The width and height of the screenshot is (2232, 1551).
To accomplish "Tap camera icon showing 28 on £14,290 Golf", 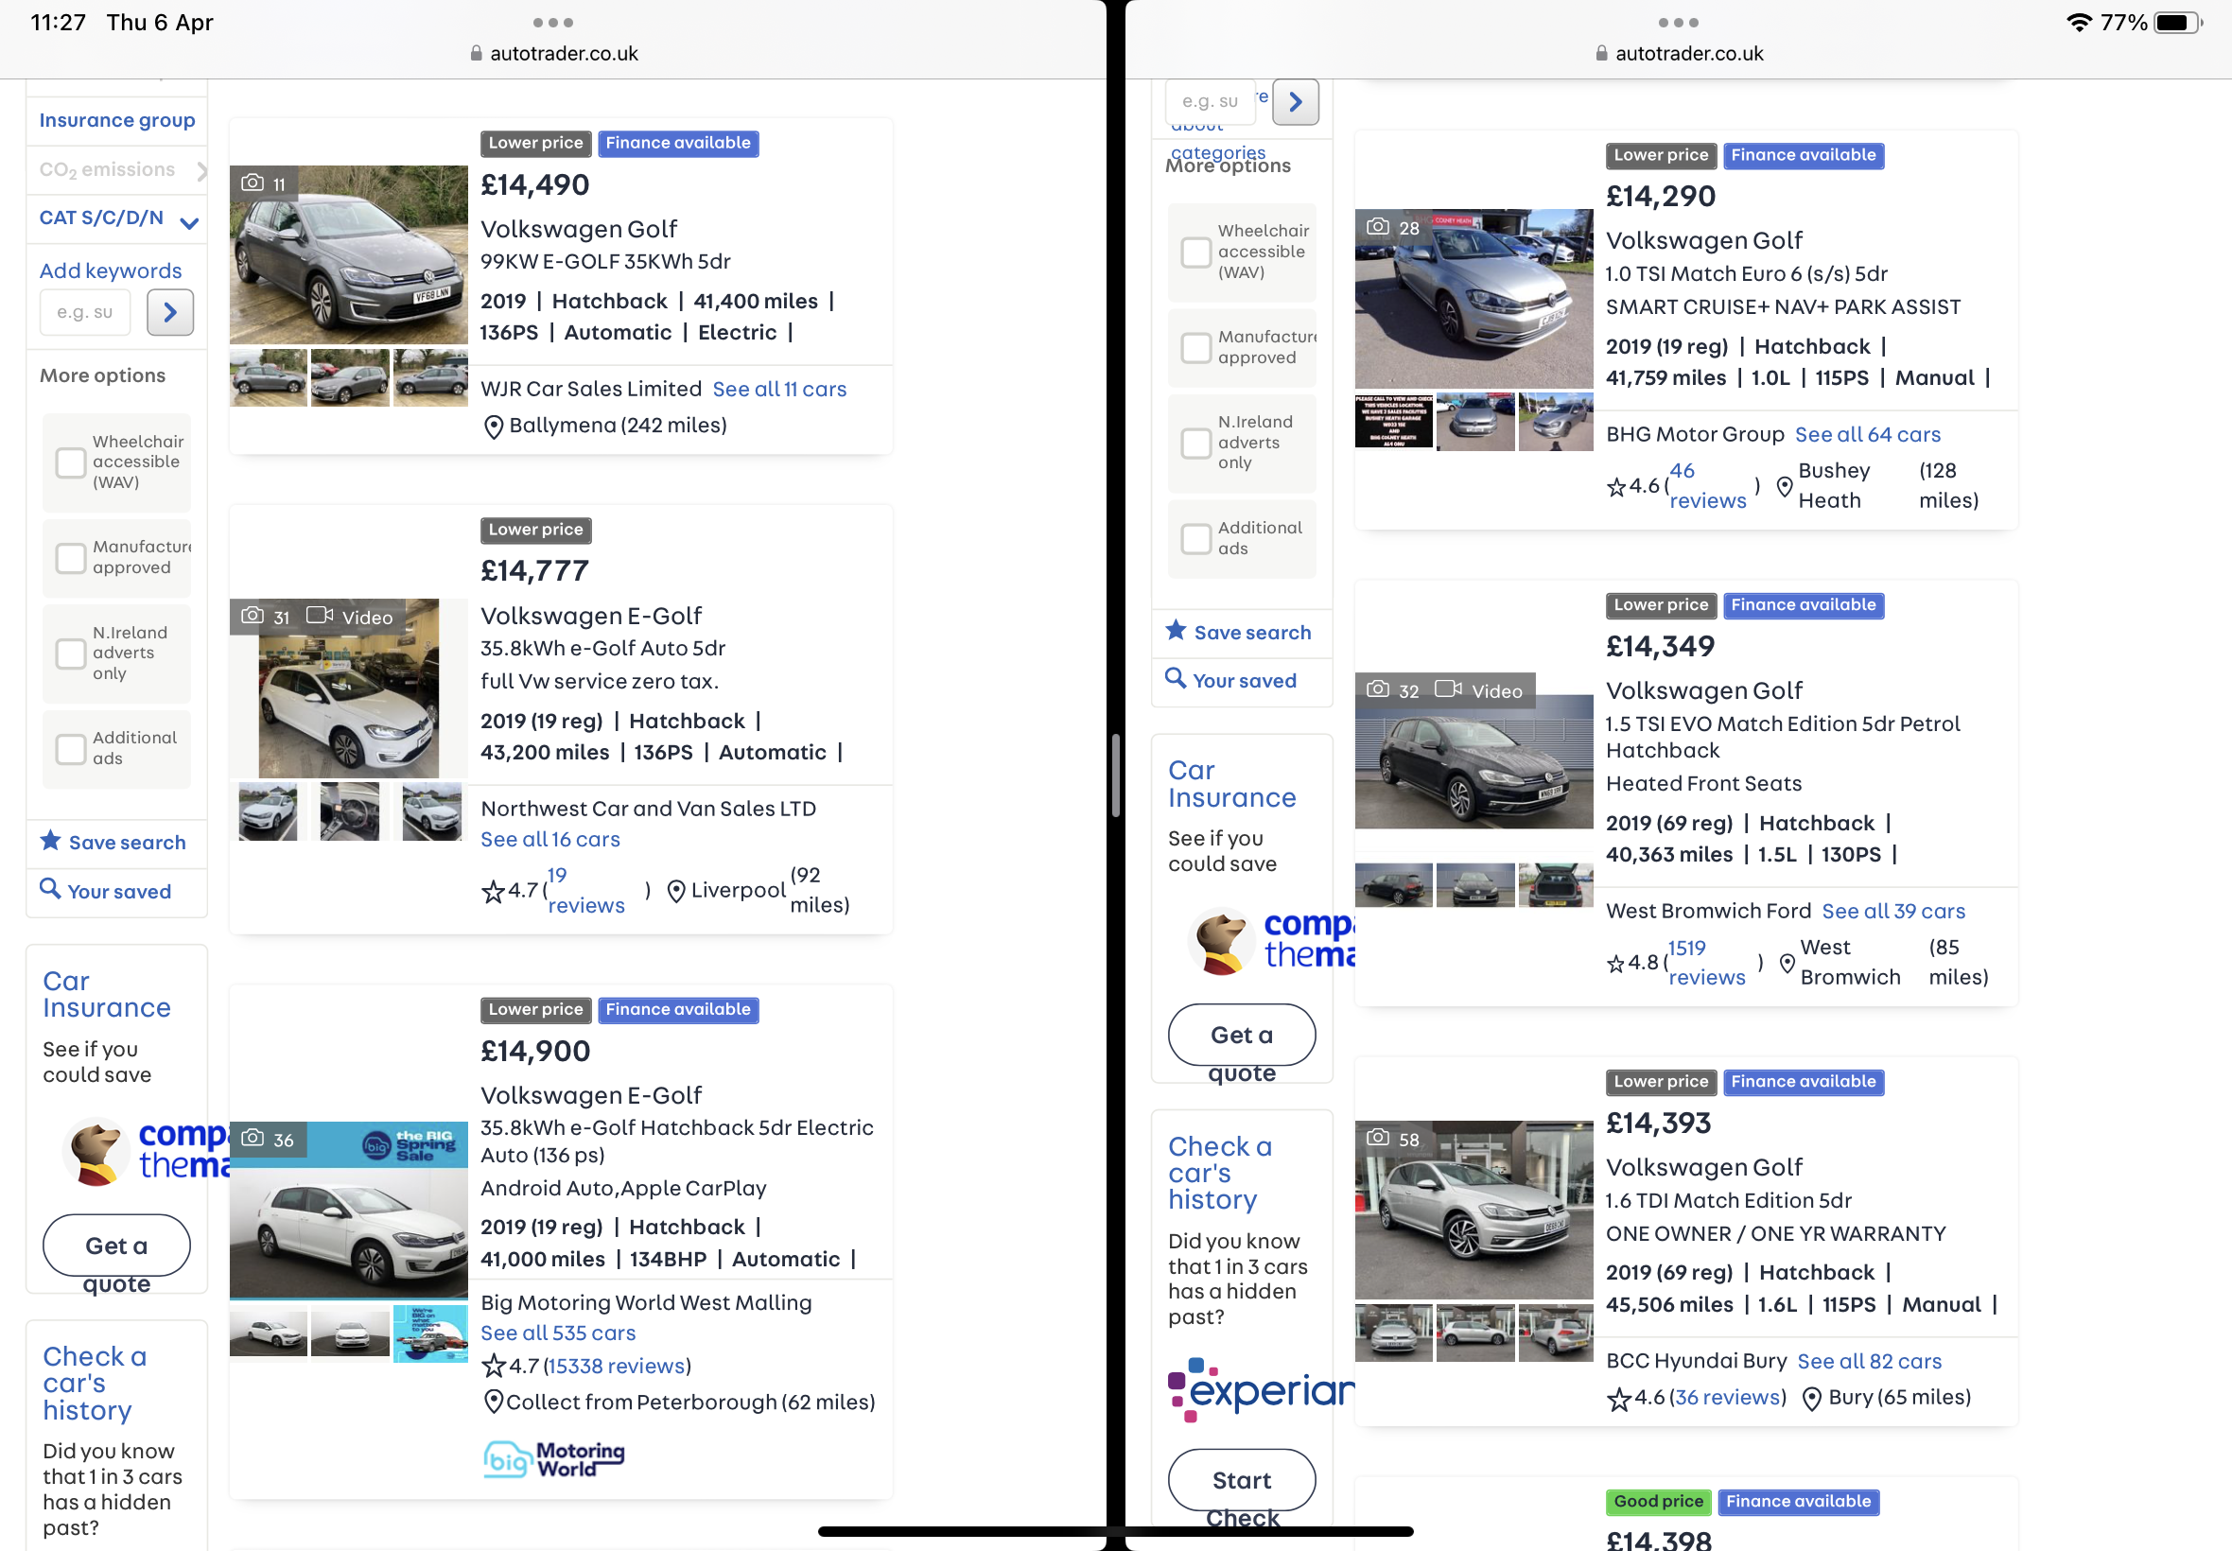I will point(1378,226).
